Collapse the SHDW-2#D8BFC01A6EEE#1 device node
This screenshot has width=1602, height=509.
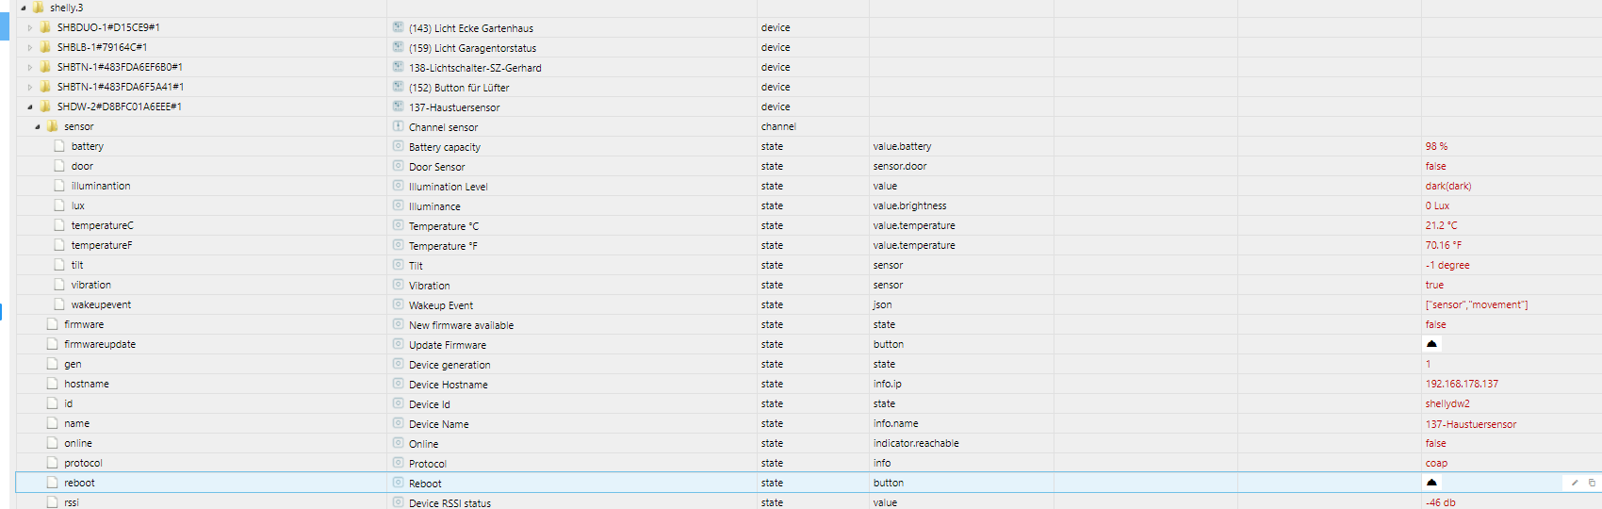(x=30, y=107)
